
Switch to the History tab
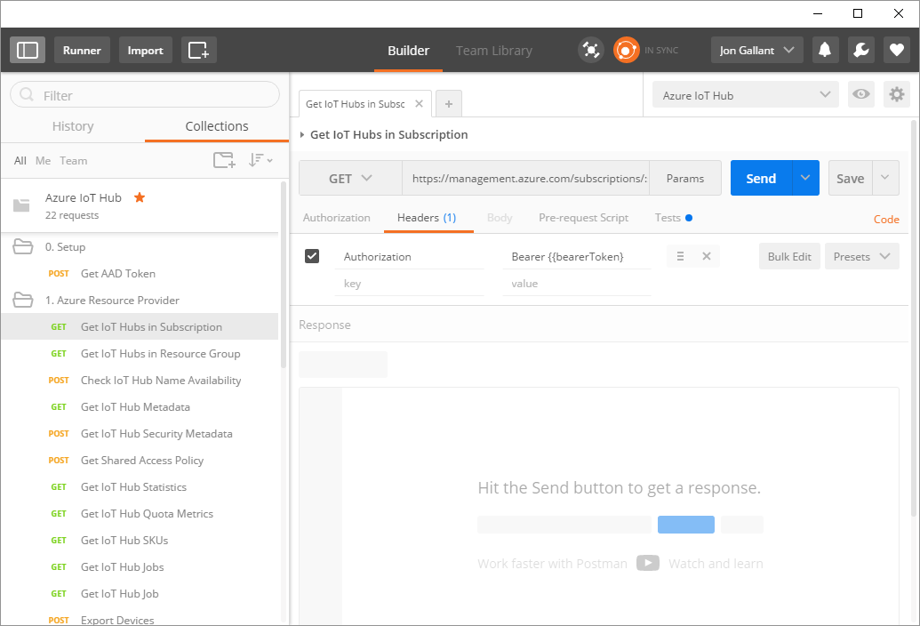[73, 126]
